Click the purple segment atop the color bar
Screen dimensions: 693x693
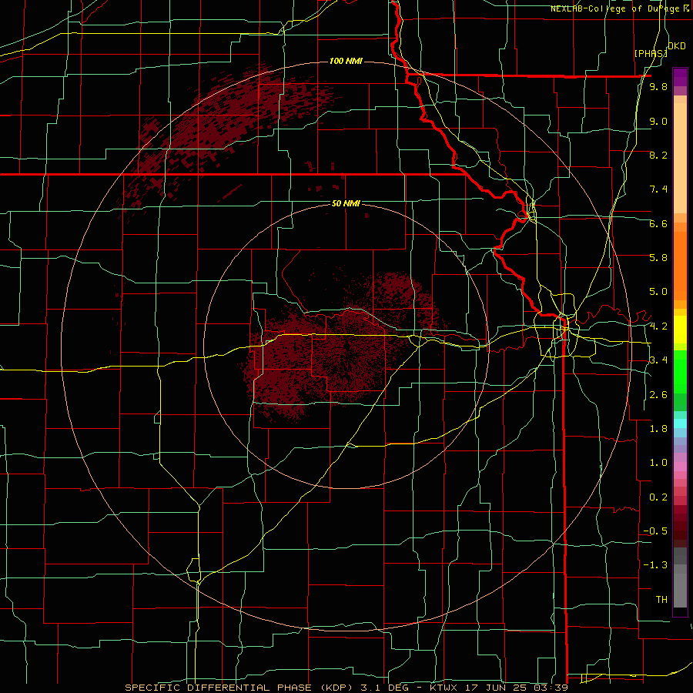point(680,77)
